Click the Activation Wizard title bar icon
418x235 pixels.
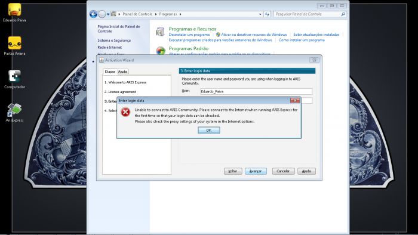102,60
